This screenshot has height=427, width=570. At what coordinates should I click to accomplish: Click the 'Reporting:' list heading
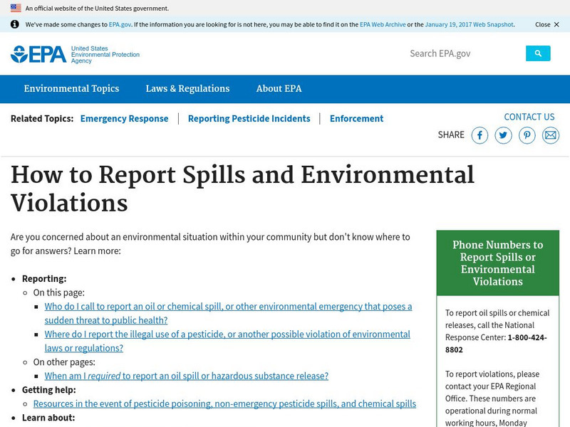(44, 279)
